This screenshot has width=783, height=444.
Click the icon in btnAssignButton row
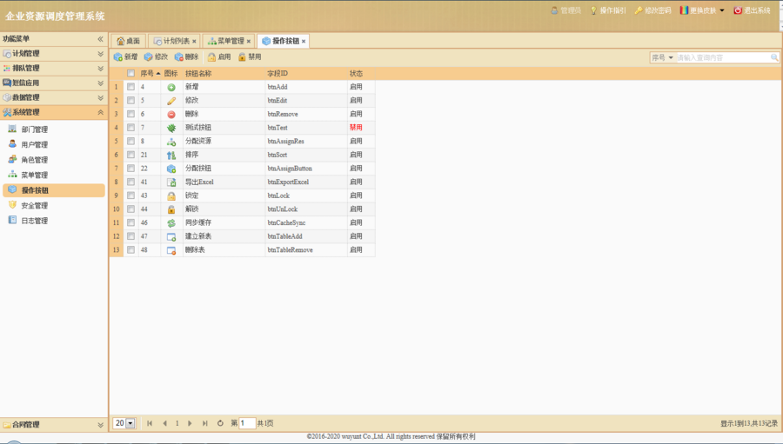(171, 169)
